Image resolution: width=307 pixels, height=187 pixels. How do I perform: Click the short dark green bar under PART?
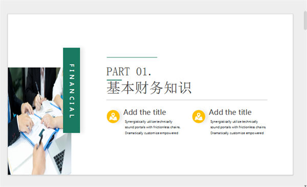click(x=114, y=80)
